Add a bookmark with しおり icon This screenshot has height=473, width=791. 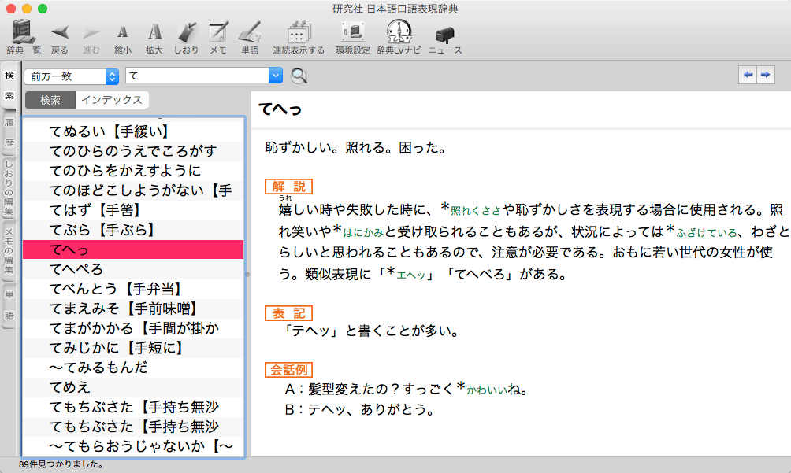pyautogui.click(x=187, y=32)
